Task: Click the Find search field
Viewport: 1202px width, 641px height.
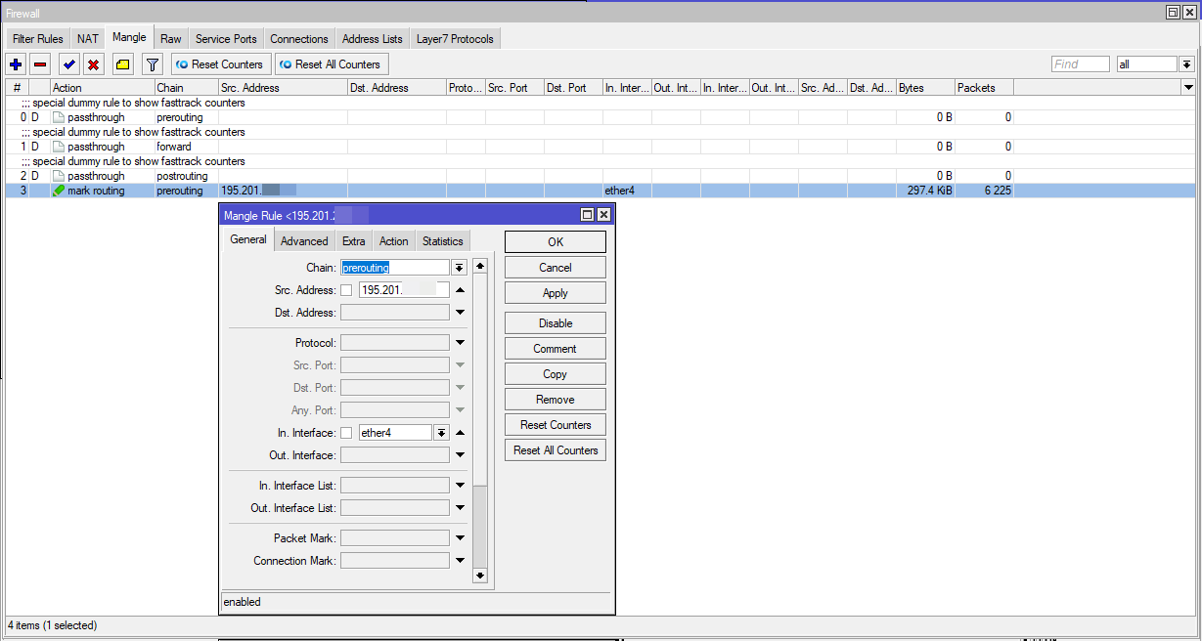Action: click(x=1081, y=64)
